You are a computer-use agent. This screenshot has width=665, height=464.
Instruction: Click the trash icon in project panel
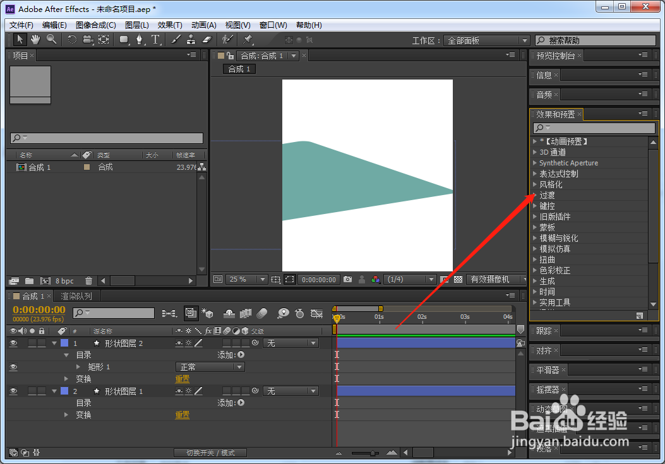pos(88,281)
